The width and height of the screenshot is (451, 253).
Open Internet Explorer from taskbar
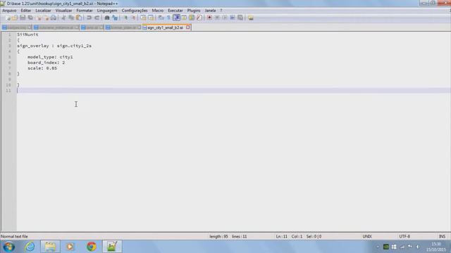click(30, 247)
